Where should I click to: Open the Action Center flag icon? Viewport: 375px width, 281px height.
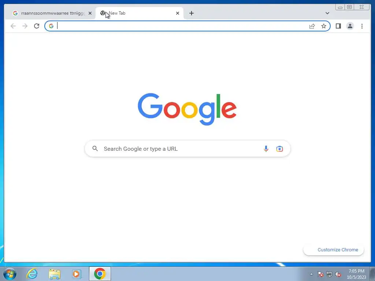click(320, 274)
